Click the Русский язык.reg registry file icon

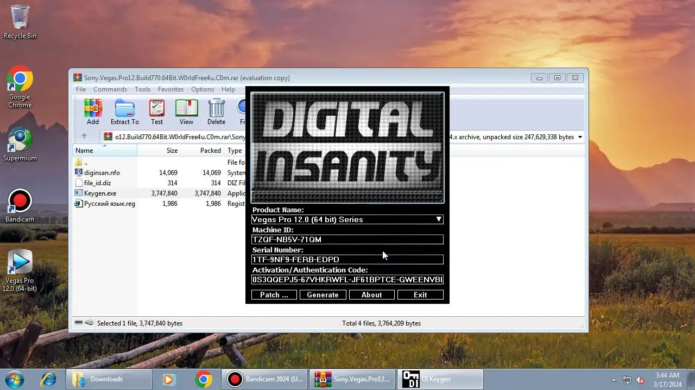79,203
